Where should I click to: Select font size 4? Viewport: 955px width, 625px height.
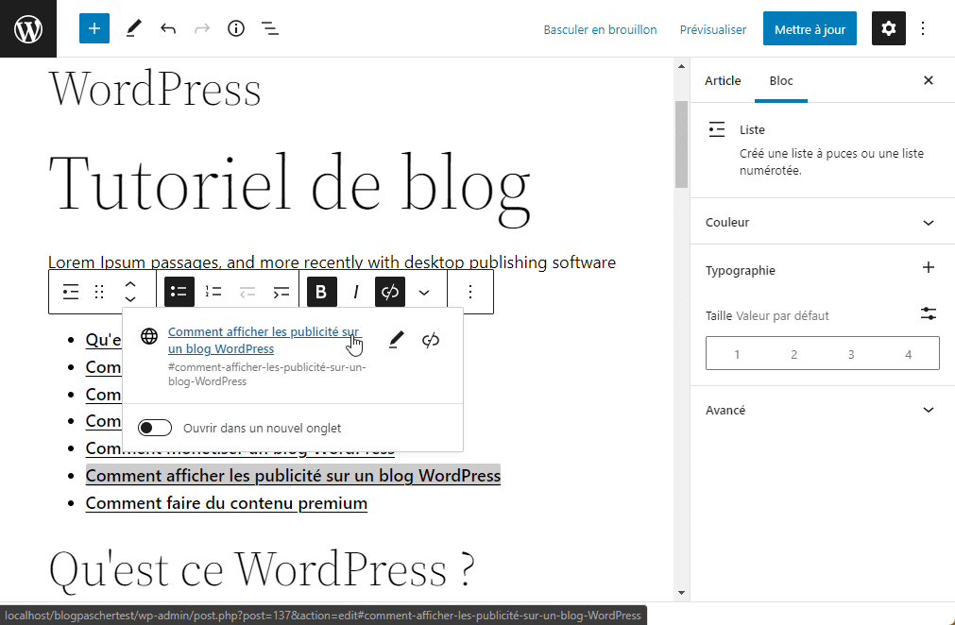tap(908, 354)
